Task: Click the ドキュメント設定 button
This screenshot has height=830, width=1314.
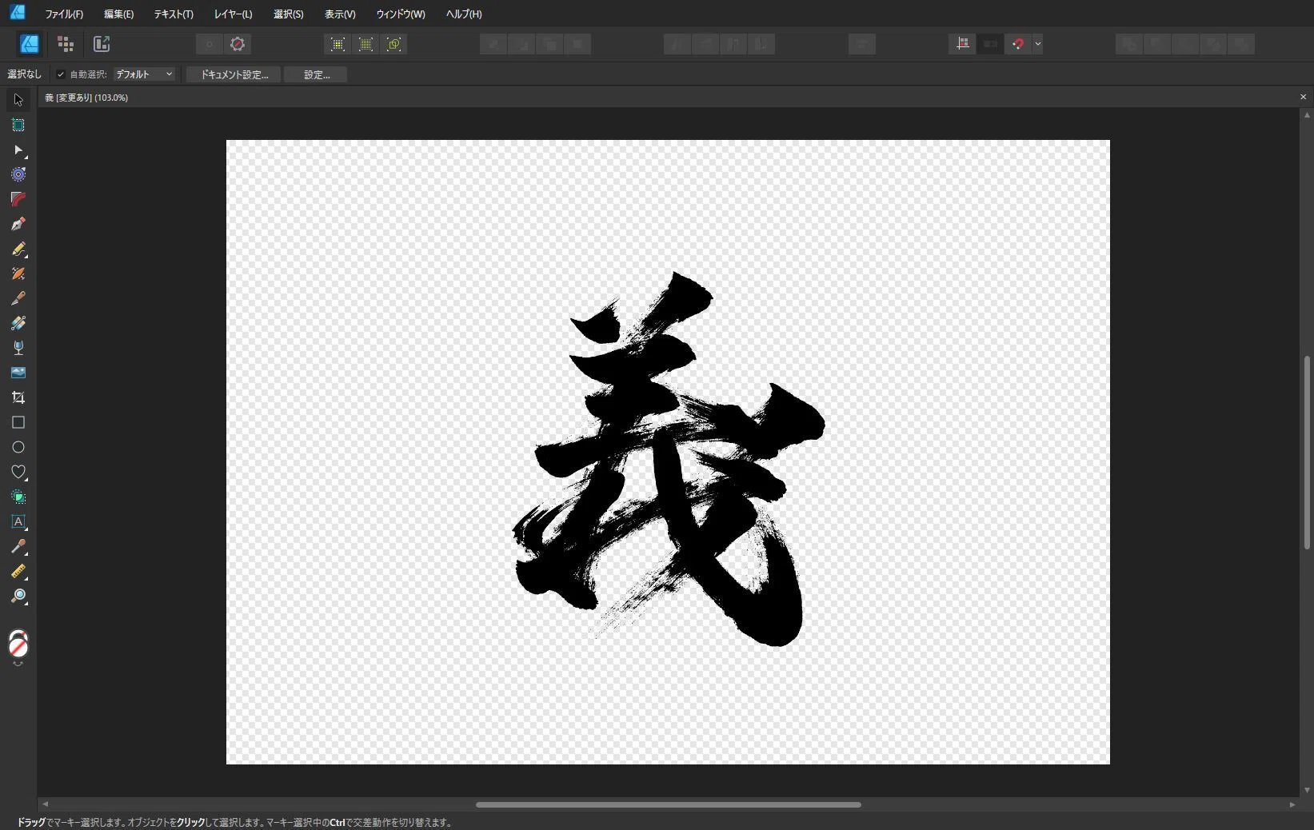Action: coord(234,74)
